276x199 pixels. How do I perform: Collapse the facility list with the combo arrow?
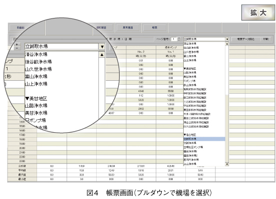(x=227, y=39)
